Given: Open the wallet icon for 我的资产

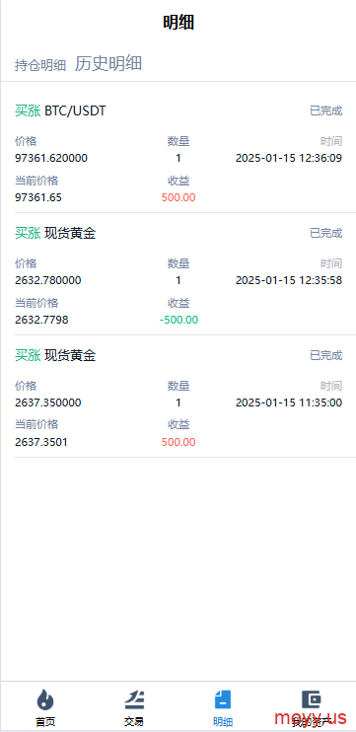Looking at the screenshot, I should [x=312, y=699].
